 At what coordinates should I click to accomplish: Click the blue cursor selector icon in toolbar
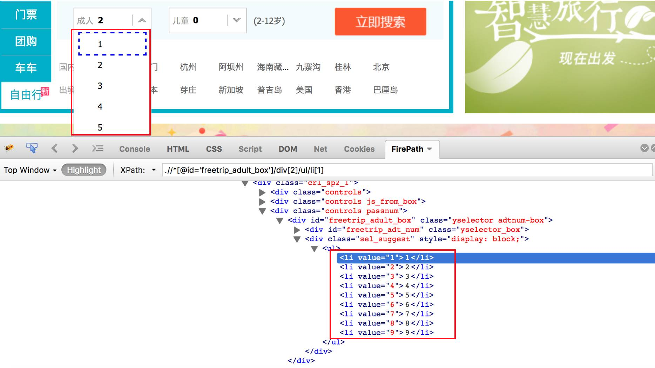(32, 148)
